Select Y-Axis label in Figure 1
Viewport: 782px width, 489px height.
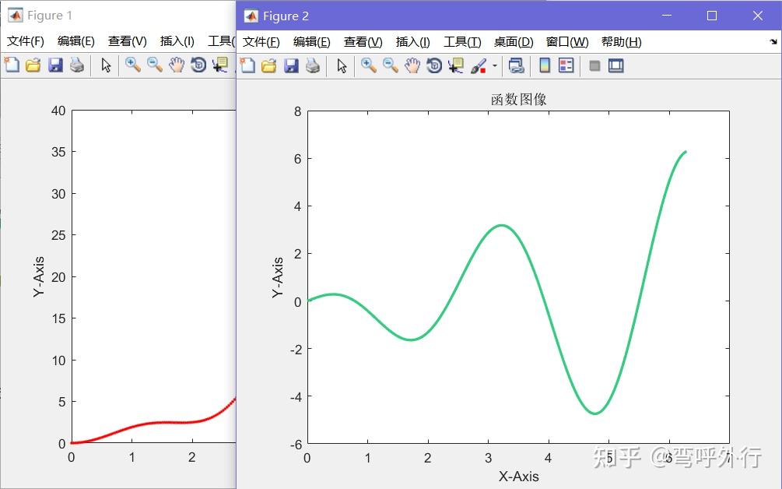pos(38,277)
